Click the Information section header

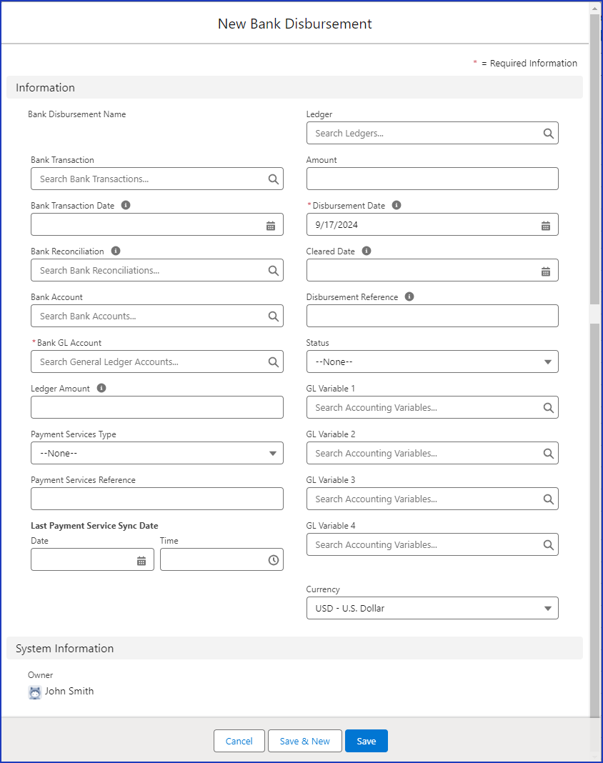[x=45, y=87]
